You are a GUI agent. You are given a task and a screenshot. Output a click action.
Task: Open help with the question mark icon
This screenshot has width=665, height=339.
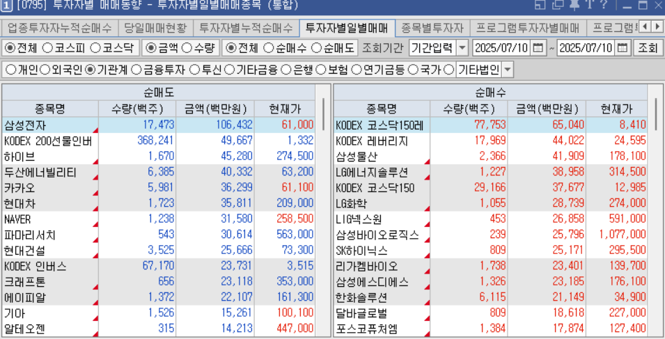click(x=604, y=5)
